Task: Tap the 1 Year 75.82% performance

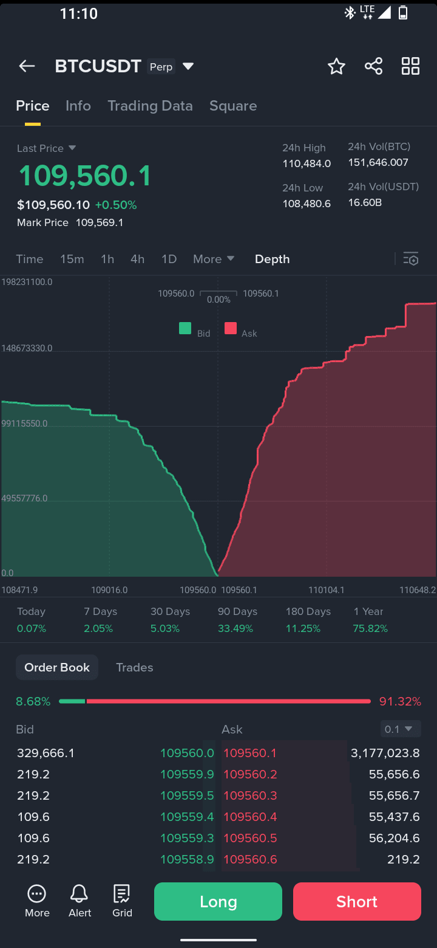Action: click(370, 620)
